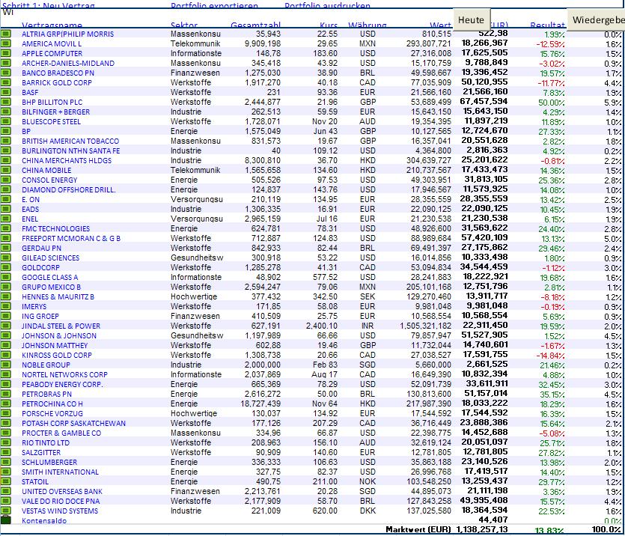The width and height of the screenshot is (625, 536).
Task: Sort by Gesamtzahl column header
Action: point(255,25)
